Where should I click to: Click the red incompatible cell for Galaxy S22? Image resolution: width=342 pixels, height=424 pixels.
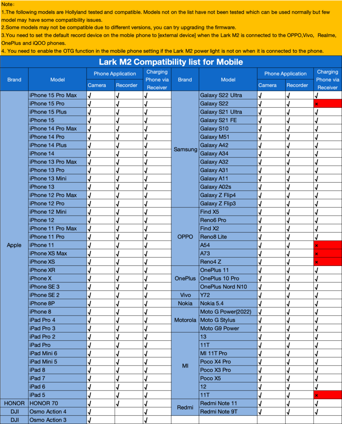click(327, 104)
